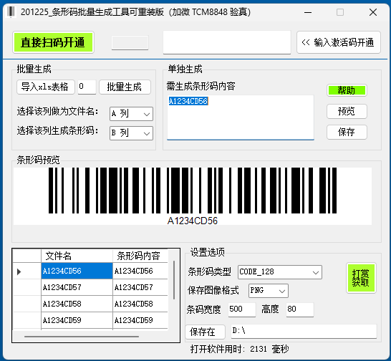The height and width of the screenshot is (361, 391).
Task: Click the barcode content text area
Action: tap(241, 117)
